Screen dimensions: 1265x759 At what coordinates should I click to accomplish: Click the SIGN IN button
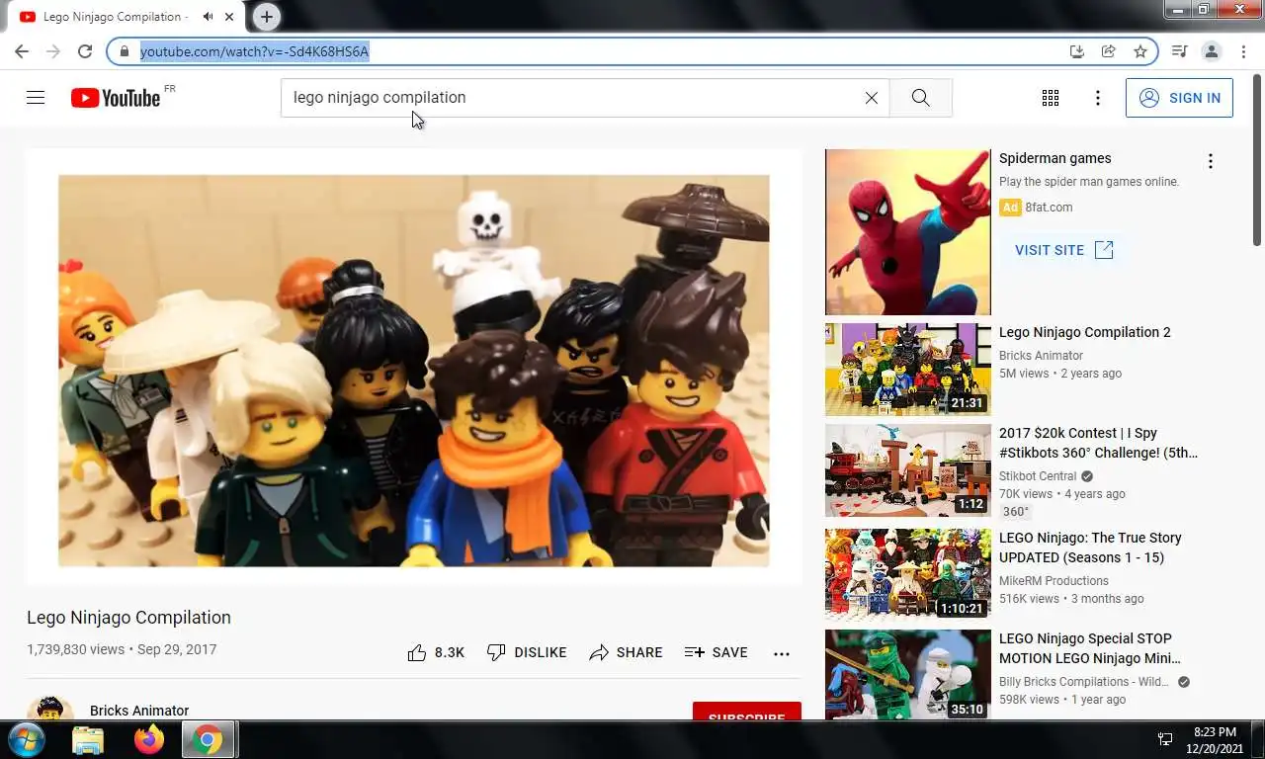click(x=1179, y=98)
